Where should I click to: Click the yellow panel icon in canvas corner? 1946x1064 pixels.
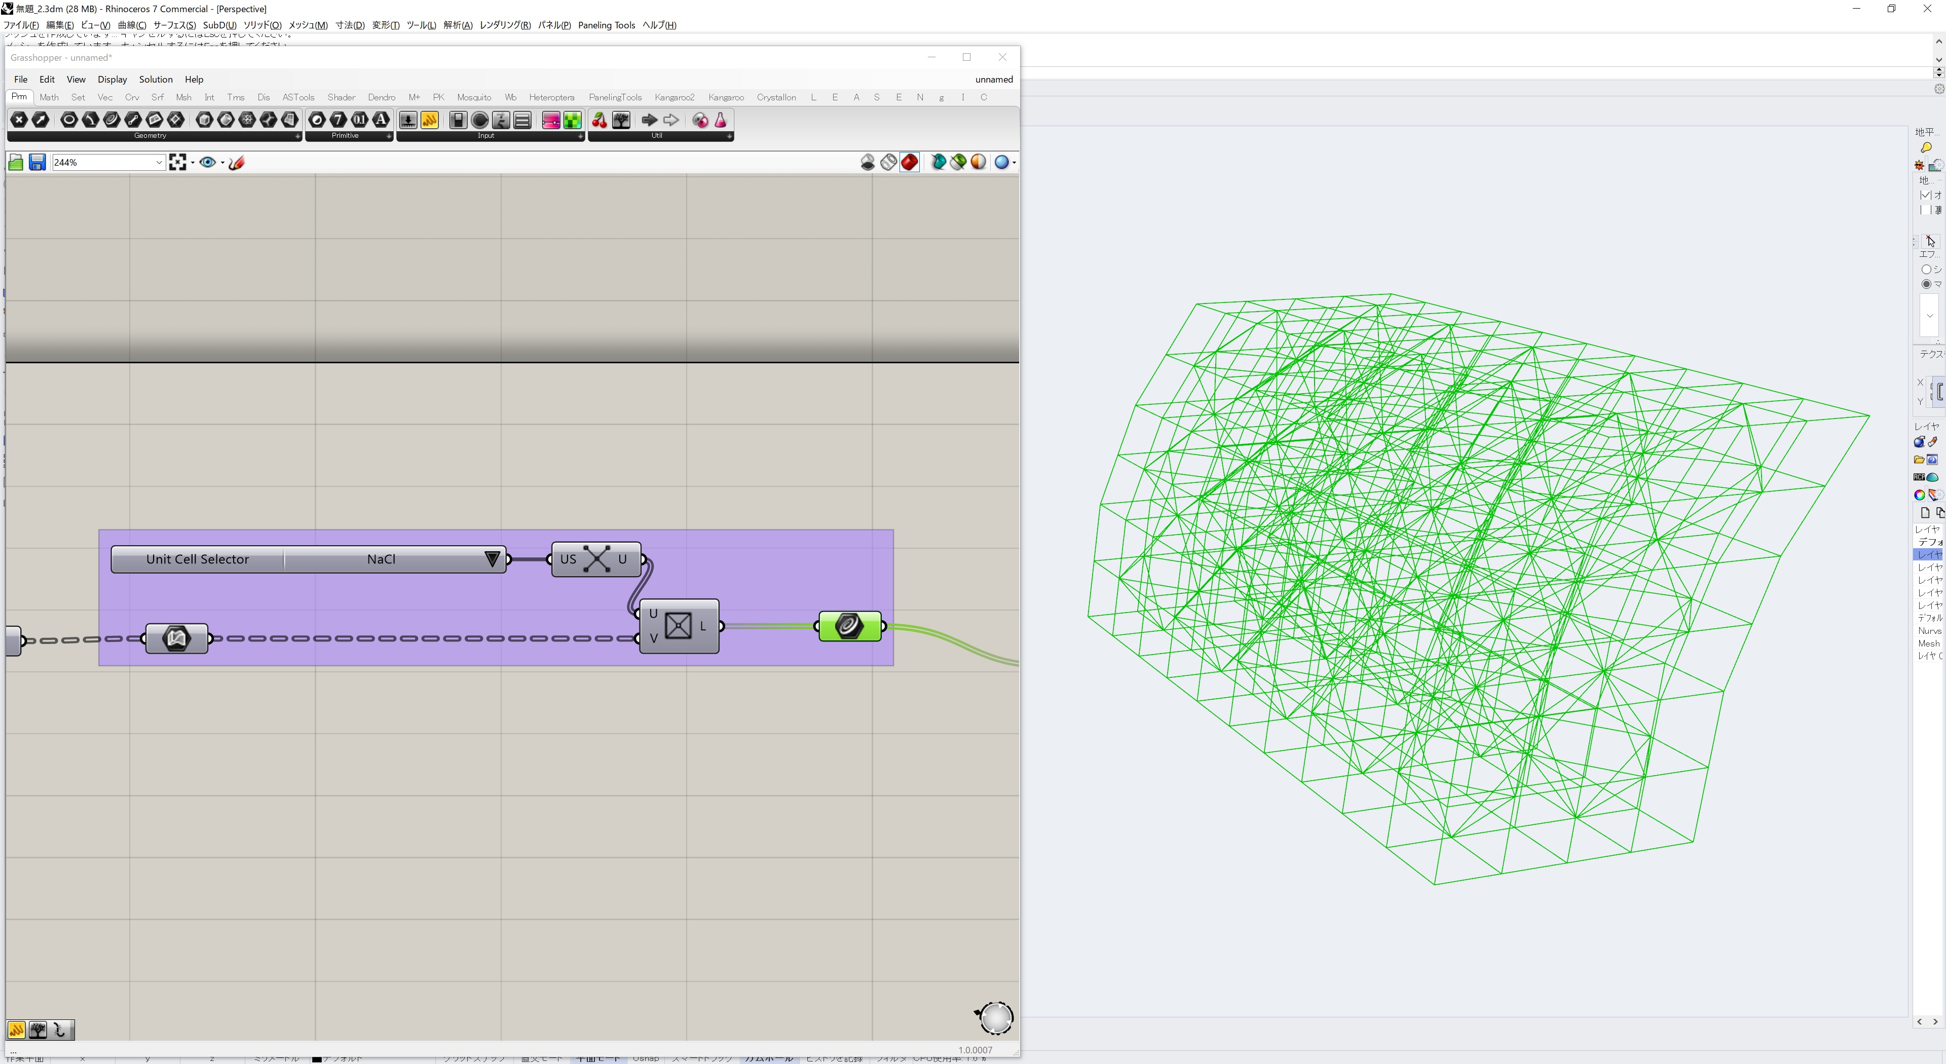click(x=16, y=1030)
